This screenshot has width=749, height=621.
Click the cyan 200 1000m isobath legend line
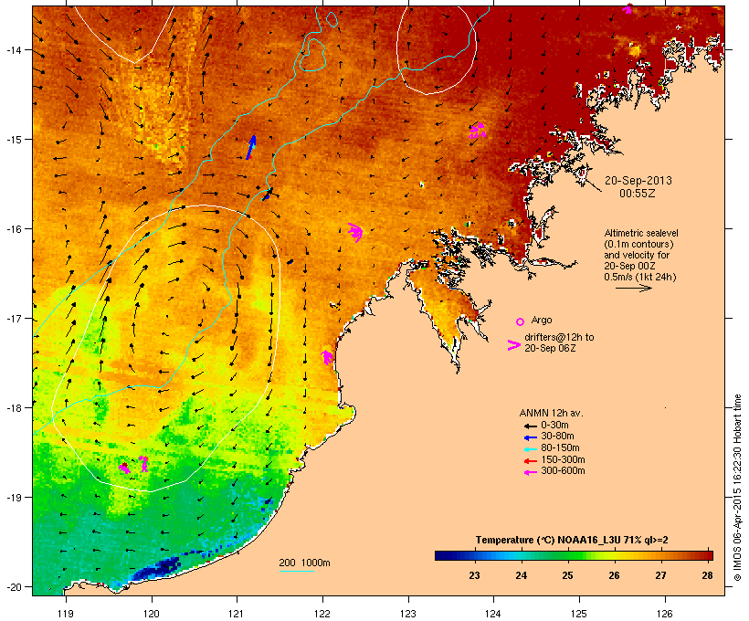(297, 572)
